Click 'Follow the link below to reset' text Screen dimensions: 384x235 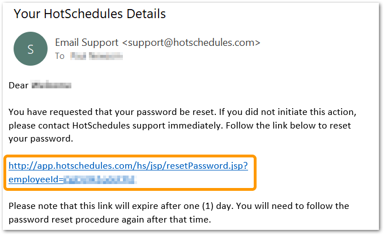pos(288,126)
